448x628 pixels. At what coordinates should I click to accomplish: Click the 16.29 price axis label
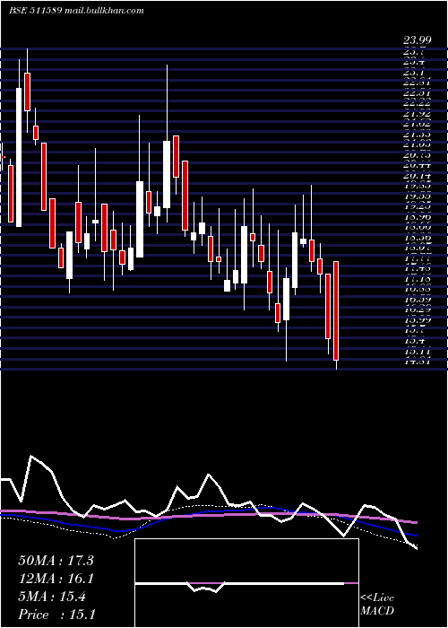(x=417, y=310)
